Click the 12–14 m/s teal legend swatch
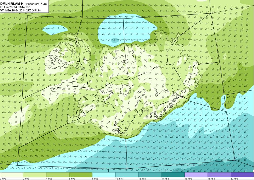 [150, 175]
